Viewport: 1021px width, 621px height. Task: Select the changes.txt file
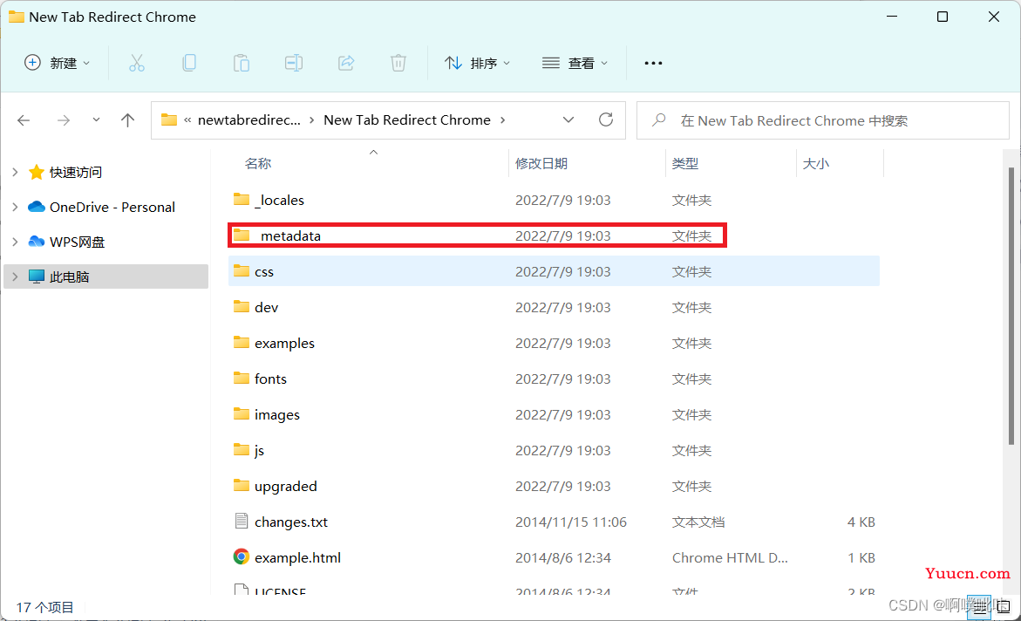click(554, 522)
